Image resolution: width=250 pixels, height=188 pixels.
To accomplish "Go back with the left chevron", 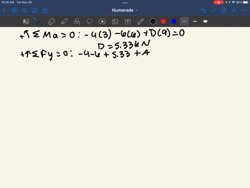I will pos(4,10).
